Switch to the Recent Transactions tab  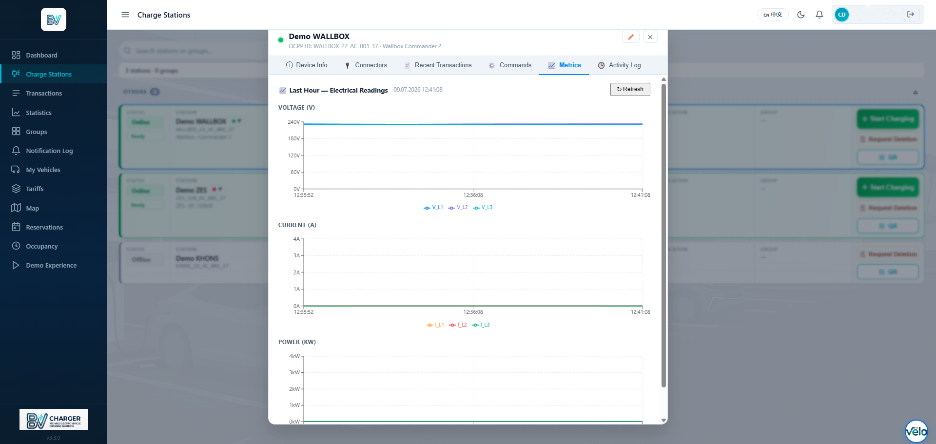pyautogui.click(x=438, y=65)
